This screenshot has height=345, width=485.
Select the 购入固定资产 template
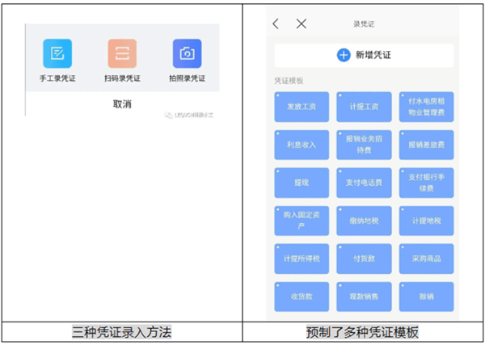[x=302, y=221]
